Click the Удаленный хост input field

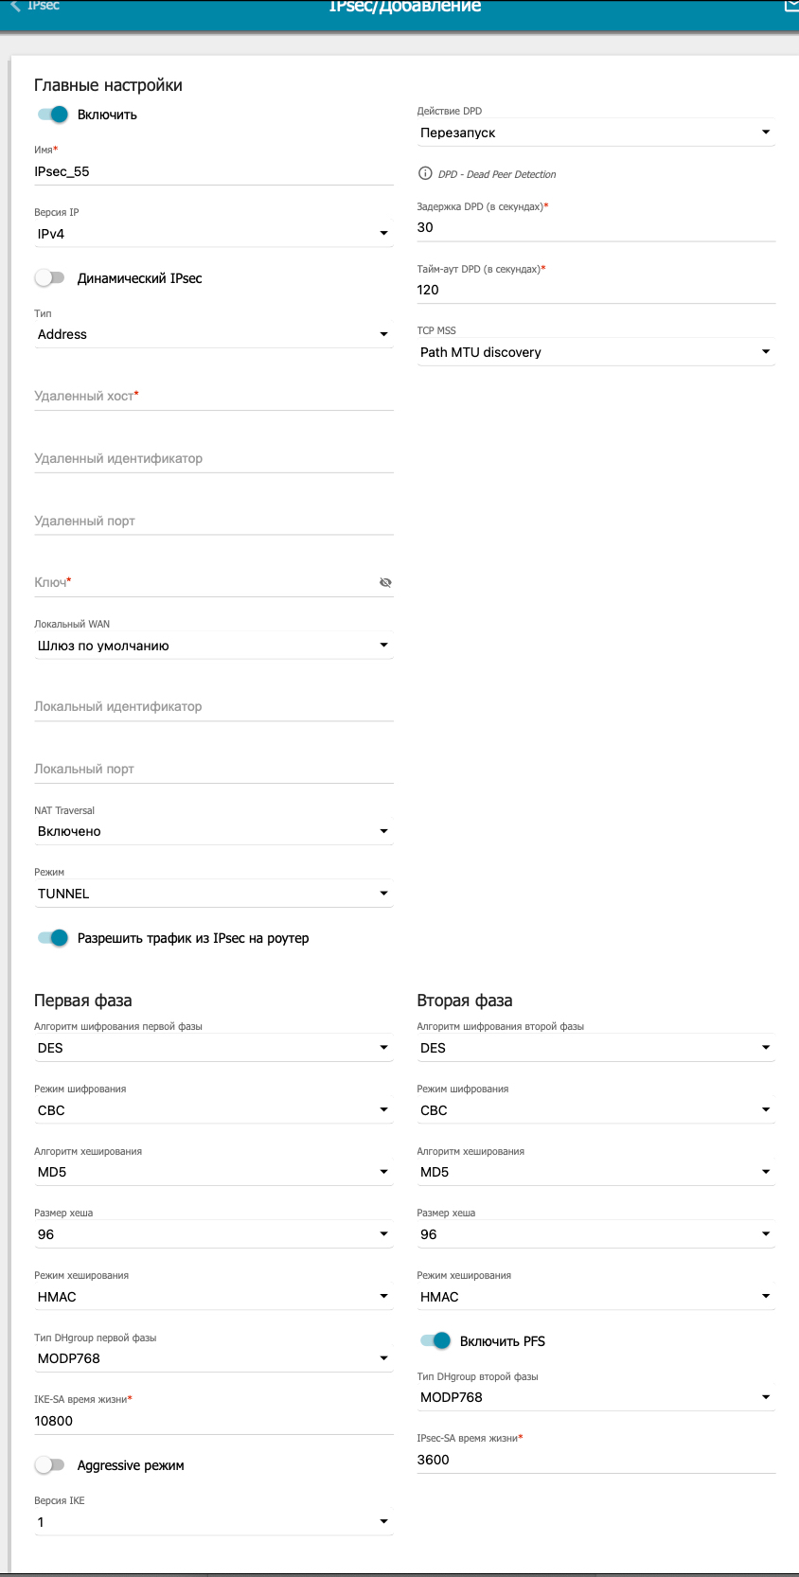click(213, 396)
